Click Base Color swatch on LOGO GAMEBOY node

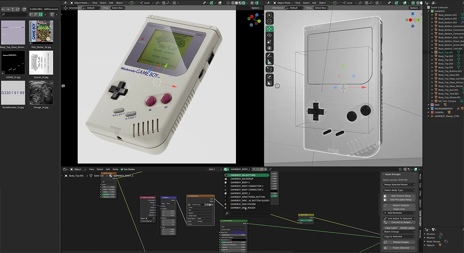point(238,232)
